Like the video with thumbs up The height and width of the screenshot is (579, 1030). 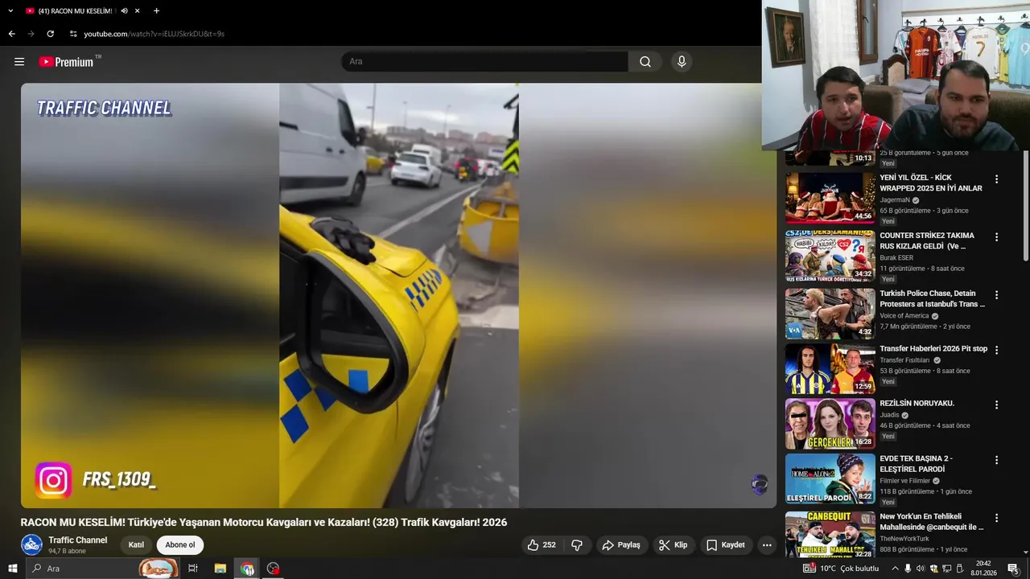click(x=541, y=545)
